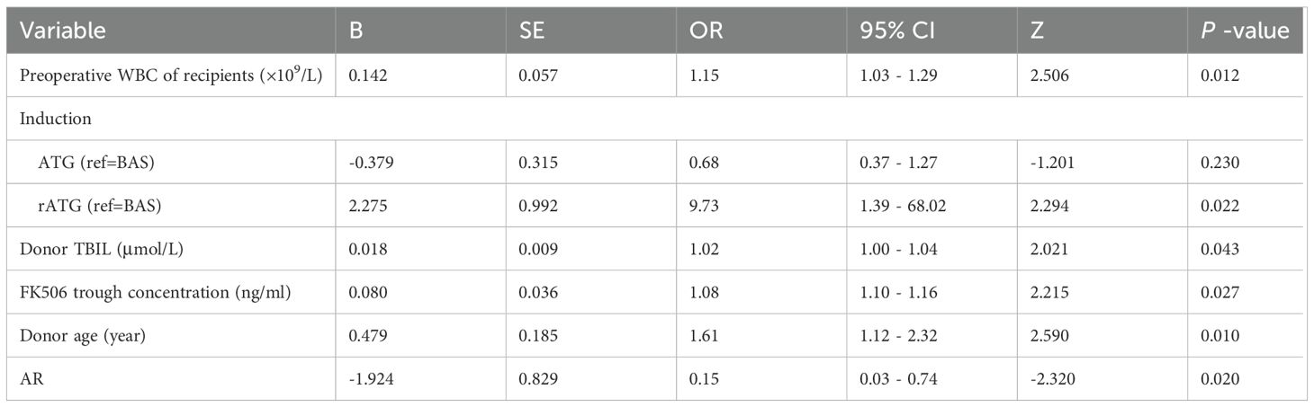
Task: Select the Induction group row
Action: tap(55, 118)
